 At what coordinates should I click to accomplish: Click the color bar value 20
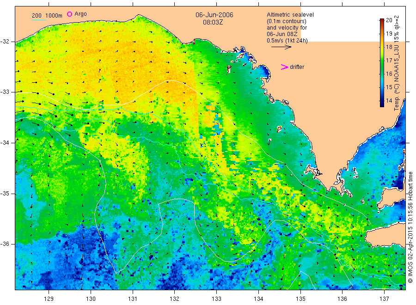point(389,20)
